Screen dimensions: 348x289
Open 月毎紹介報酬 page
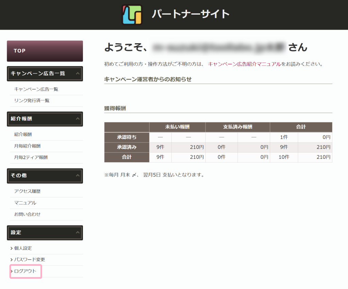click(27, 146)
